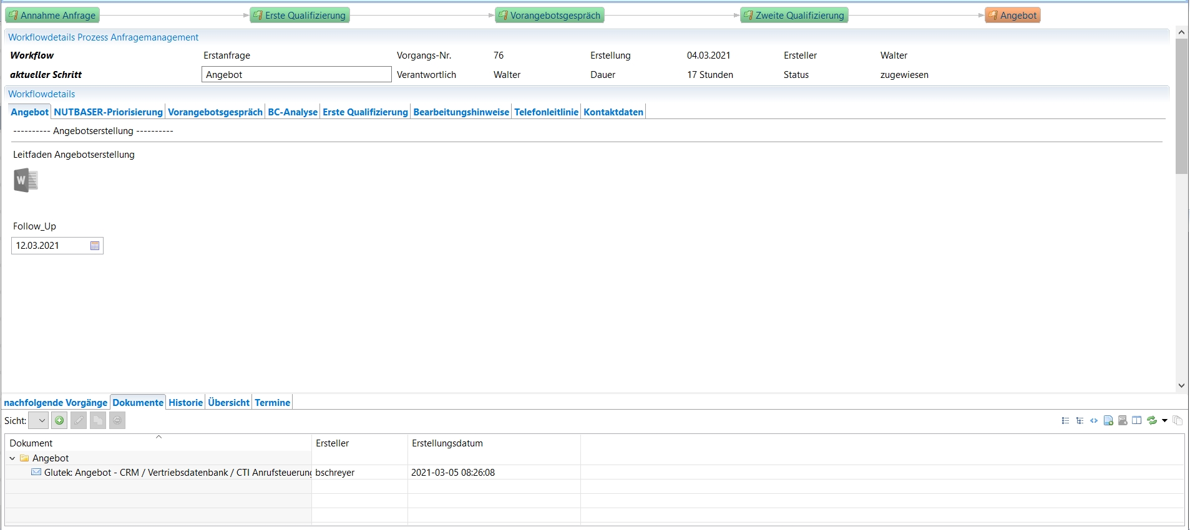Click the greyed-out pencil edit button
This screenshot has width=1190, height=530.
[x=79, y=420]
